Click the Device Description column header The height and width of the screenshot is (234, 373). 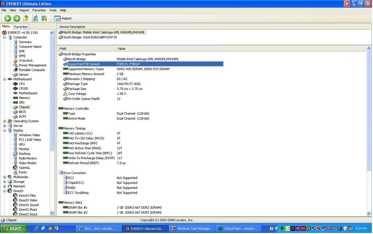[142, 27]
